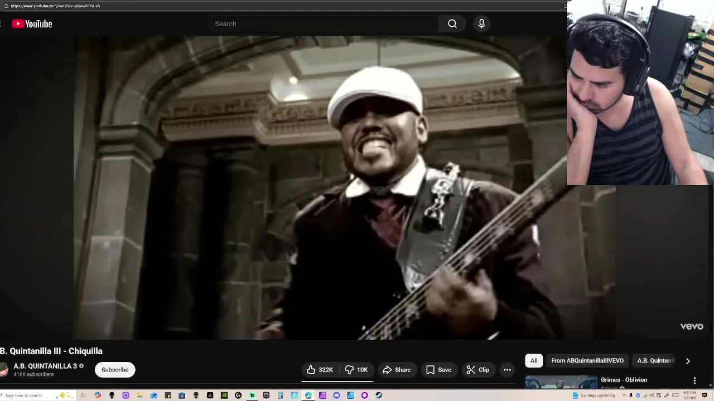Screen dimensions: 714x401
Task: Open the Grimes - Oblivion thumbnail
Action: click(561, 382)
